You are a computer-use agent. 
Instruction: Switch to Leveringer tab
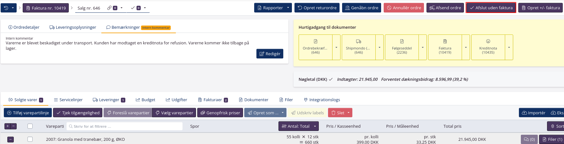pyautogui.click(x=109, y=100)
